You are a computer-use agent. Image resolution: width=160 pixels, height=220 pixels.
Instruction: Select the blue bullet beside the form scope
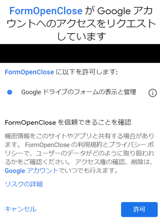10,92
